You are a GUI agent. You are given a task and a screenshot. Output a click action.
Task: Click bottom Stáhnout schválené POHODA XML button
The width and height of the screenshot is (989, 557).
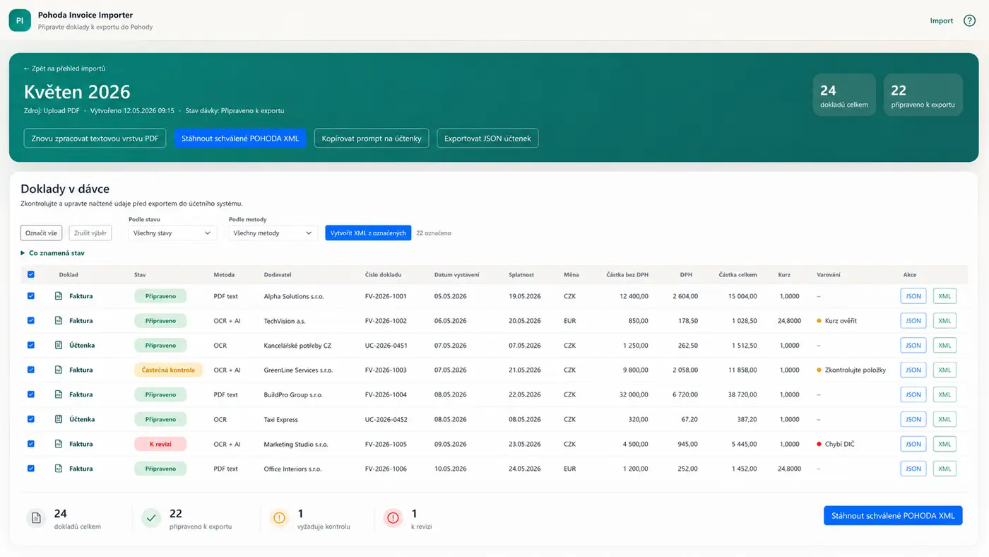[x=893, y=516]
